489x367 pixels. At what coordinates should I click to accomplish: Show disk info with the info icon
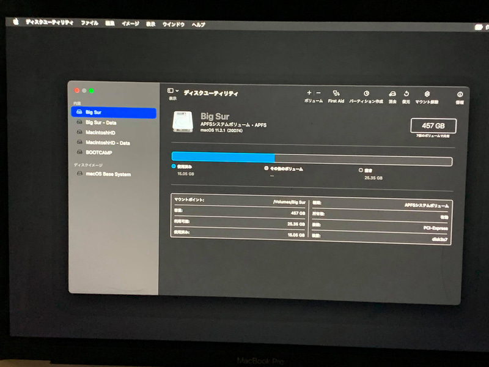coord(460,95)
